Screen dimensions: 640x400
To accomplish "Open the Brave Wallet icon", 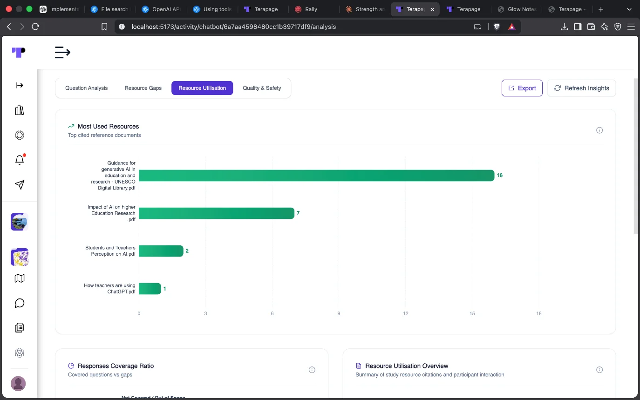I will pyautogui.click(x=591, y=27).
